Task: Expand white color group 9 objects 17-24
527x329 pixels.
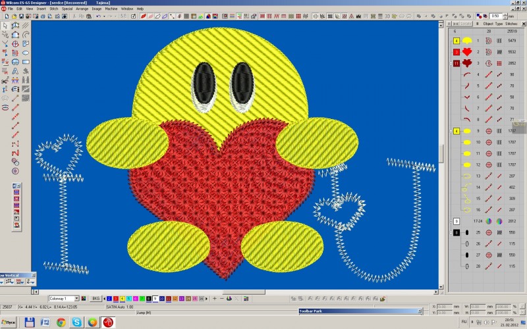Action: (x=451, y=221)
